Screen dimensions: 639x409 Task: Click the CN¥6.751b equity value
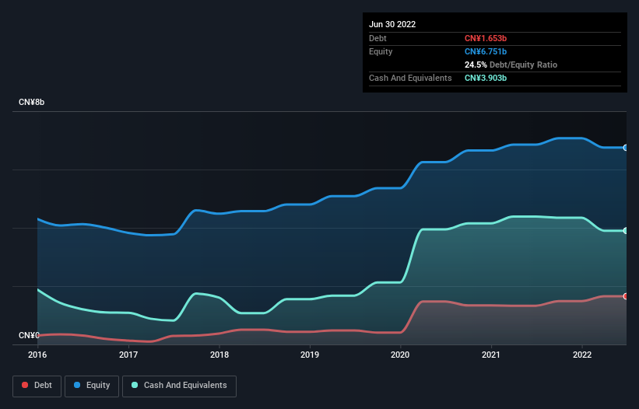pos(486,51)
